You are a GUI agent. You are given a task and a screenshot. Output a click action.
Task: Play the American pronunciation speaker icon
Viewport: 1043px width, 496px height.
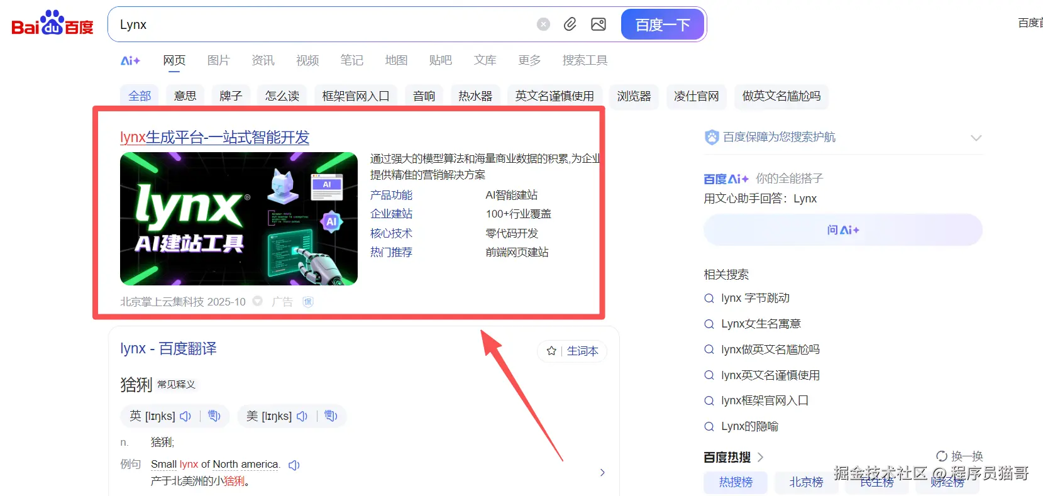point(302,416)
